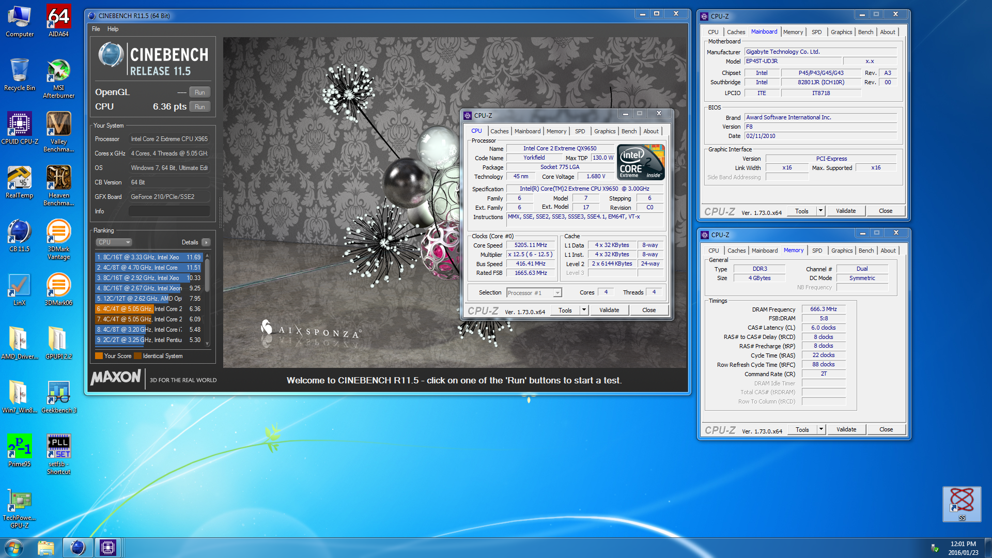Click Close in front CPU-Z window

coord(649,310)
